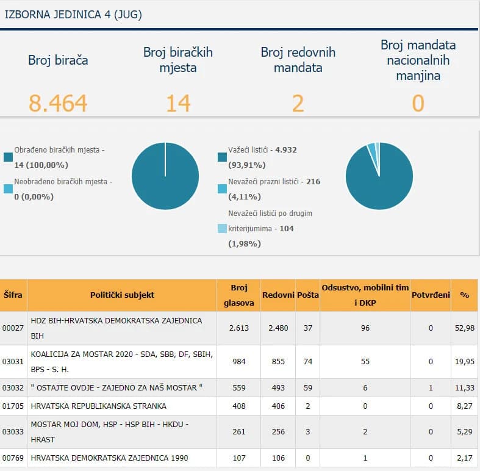
Task: Click the percent (%) column header
Action: coord(465,295)
